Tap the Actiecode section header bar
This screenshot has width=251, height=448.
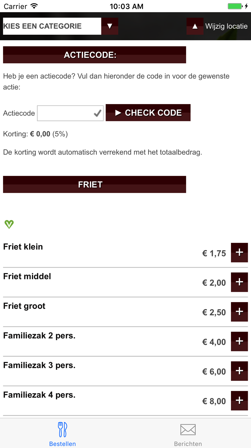pyautogui.click(x=95, y=55)
